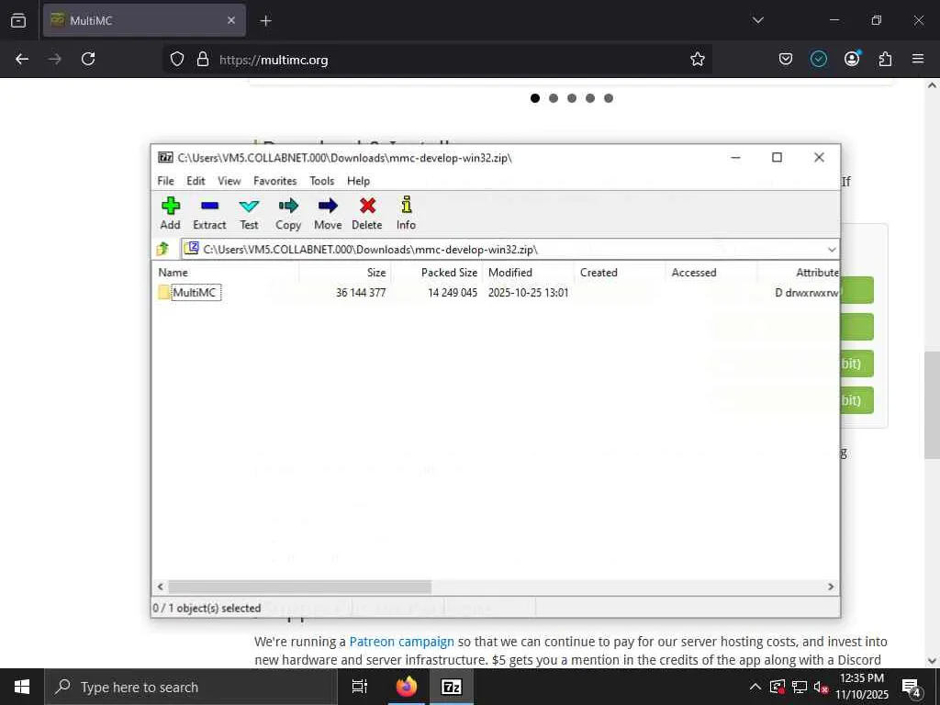The width and height of the screenshot is (940, 705).
Task: Show hidden system tray icons
Action: pyautogui.click(x=755, y=687)
